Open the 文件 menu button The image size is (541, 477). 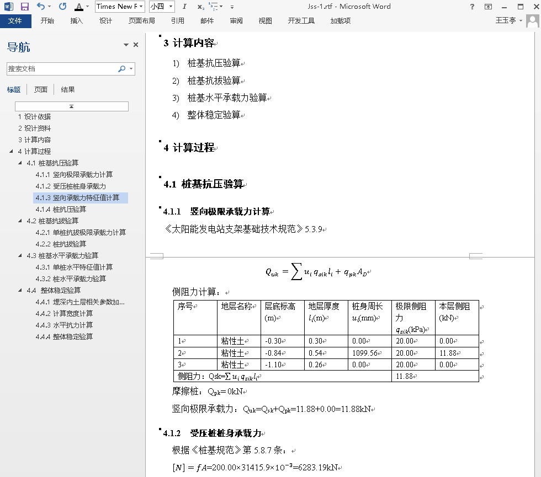[15, 21]
